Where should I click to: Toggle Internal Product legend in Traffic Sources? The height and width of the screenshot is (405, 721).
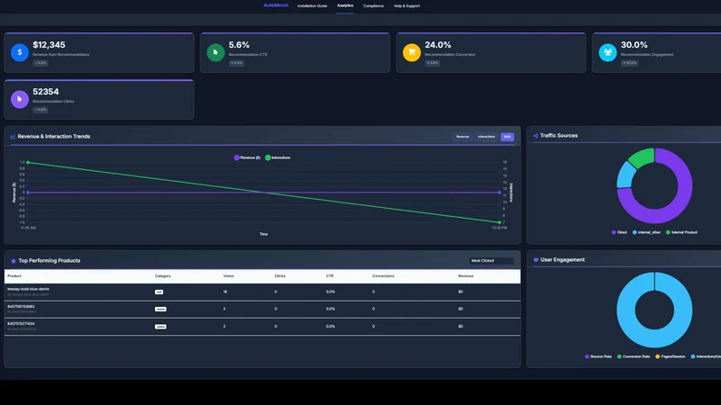click(x=681, y=232)
